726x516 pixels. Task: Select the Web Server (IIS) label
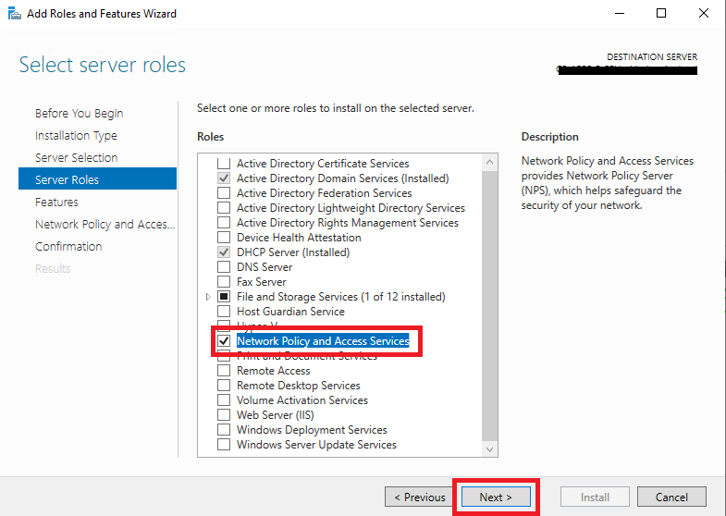[275, 415]
